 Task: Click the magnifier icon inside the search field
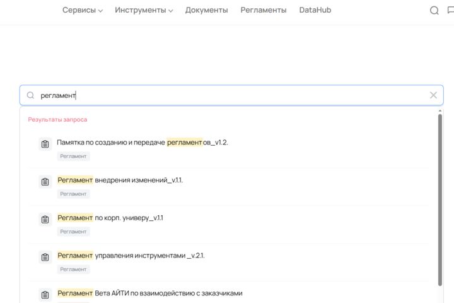(x=30, y=95)
